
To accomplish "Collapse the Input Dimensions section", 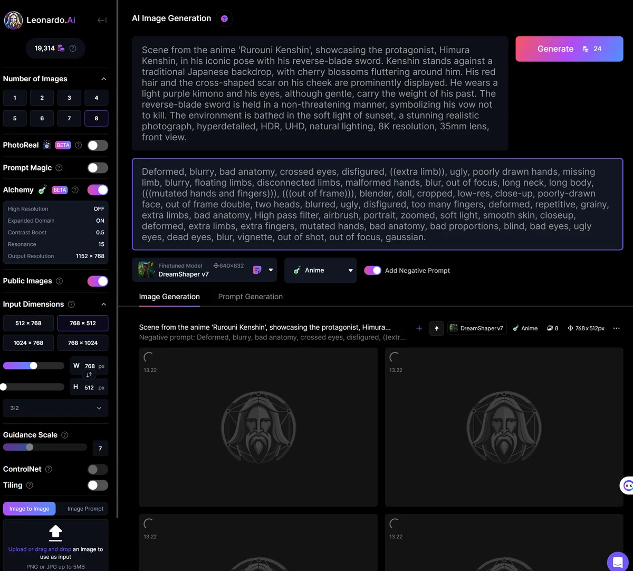I will pos(103,304).
